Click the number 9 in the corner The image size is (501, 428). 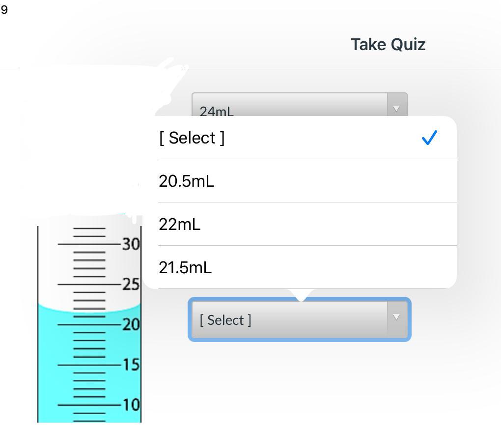tap(4, 10)
